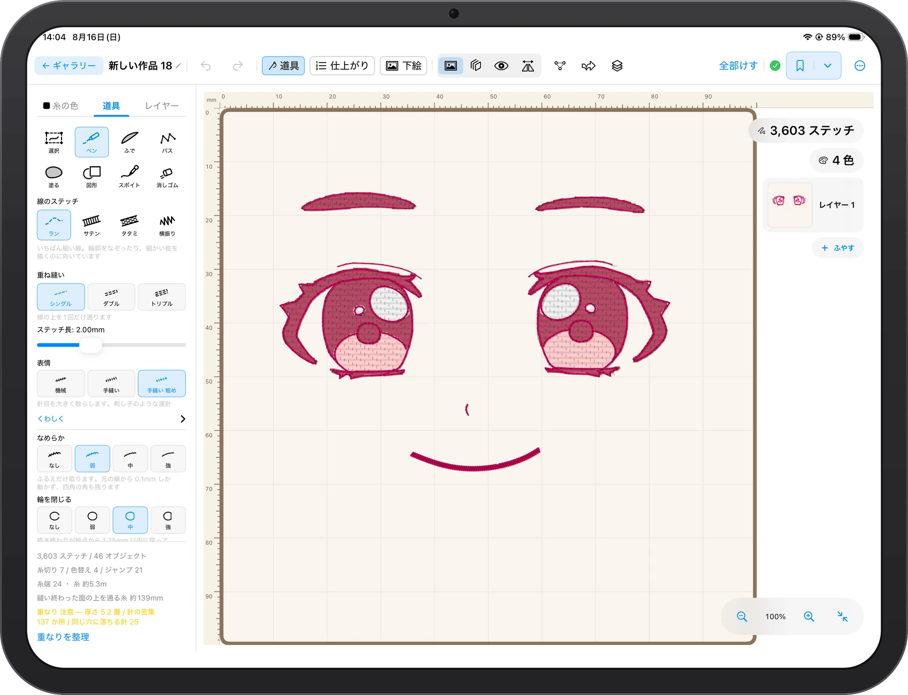The height and width of the screenshot is (695, 908).
Task: Activate the スポイト eyedropper tool
Action: [x=130, y=177]
